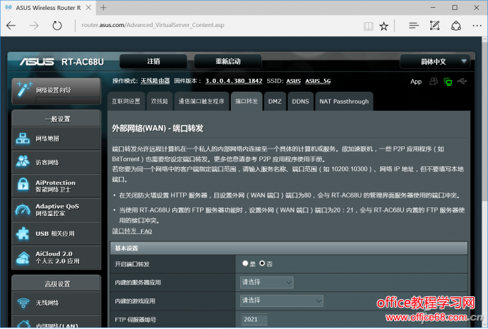Open the 端口转发 FAQ link

click(132, 231)
